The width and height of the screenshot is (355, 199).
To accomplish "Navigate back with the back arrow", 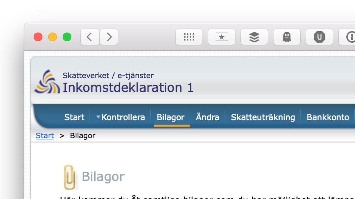I will point(89,37).
